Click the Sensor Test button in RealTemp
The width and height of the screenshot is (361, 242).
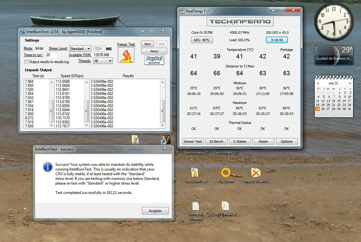pyautogui.click(x=193, y=141)
